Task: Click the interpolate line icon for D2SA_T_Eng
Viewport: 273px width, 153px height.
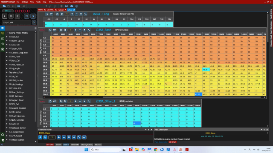Action: [x=85, y=14]
